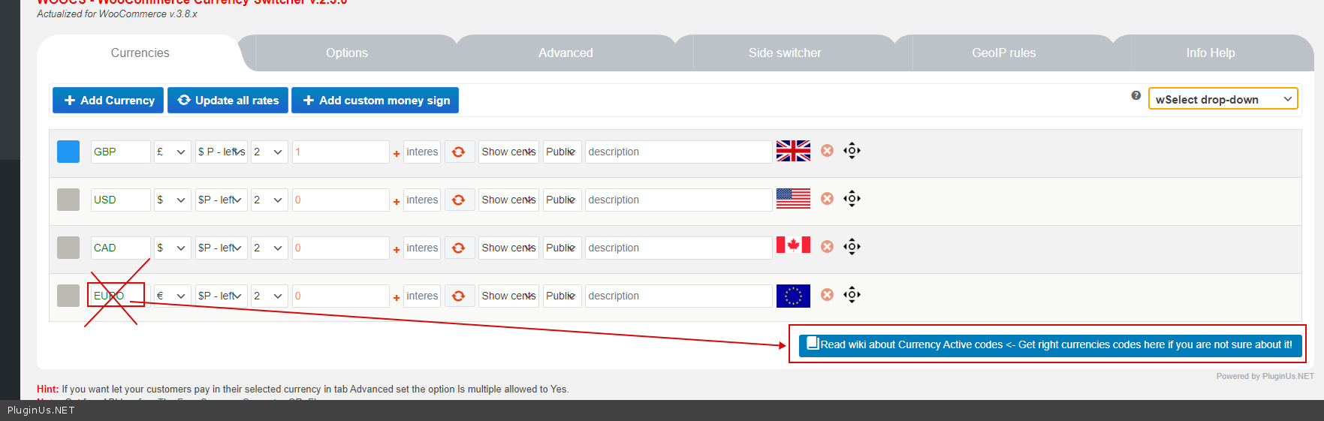Click the Canada flag image
The height and width of the screenshot is (421, 1324).
coord(793,245)
